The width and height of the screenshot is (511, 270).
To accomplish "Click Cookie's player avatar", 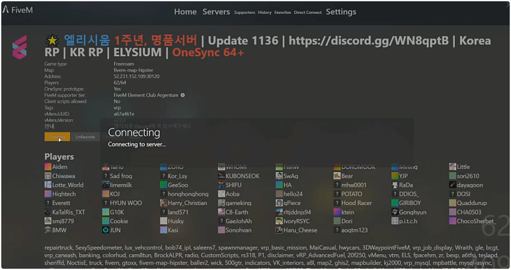I will tap(106, 221).
